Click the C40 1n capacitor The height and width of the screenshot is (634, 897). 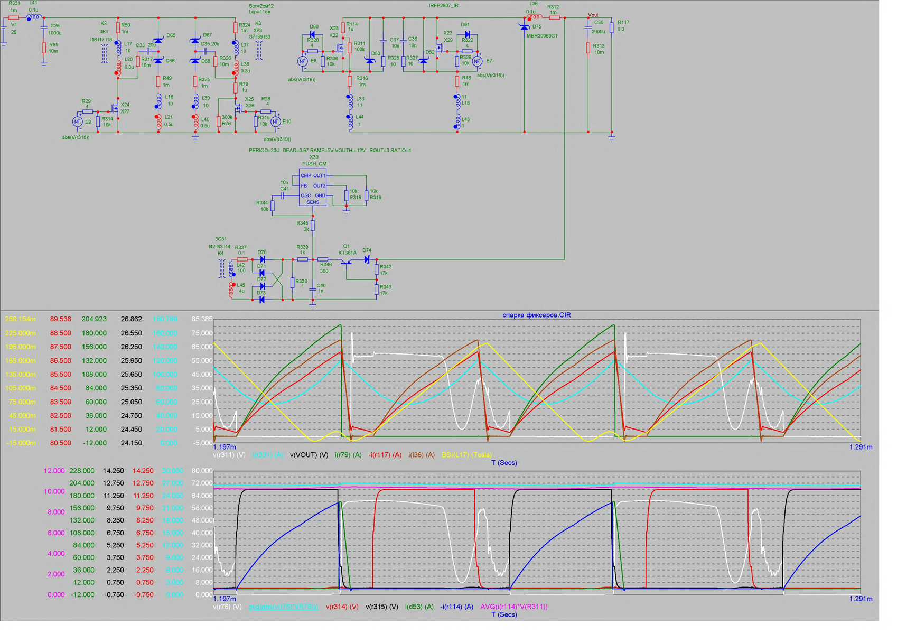pos(313,290)
